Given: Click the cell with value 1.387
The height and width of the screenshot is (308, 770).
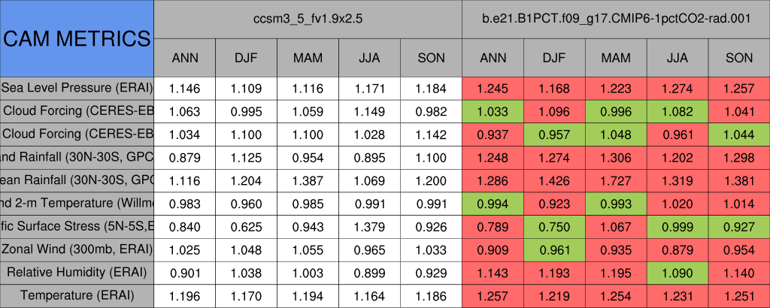Looking at the screenshot, I should point(308,180).
